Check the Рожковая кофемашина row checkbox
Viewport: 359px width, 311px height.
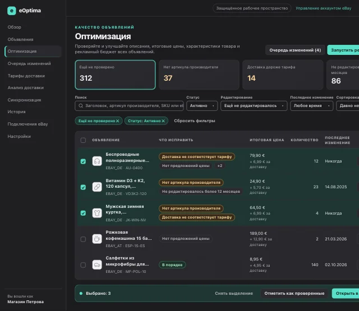tap(83, 239)
